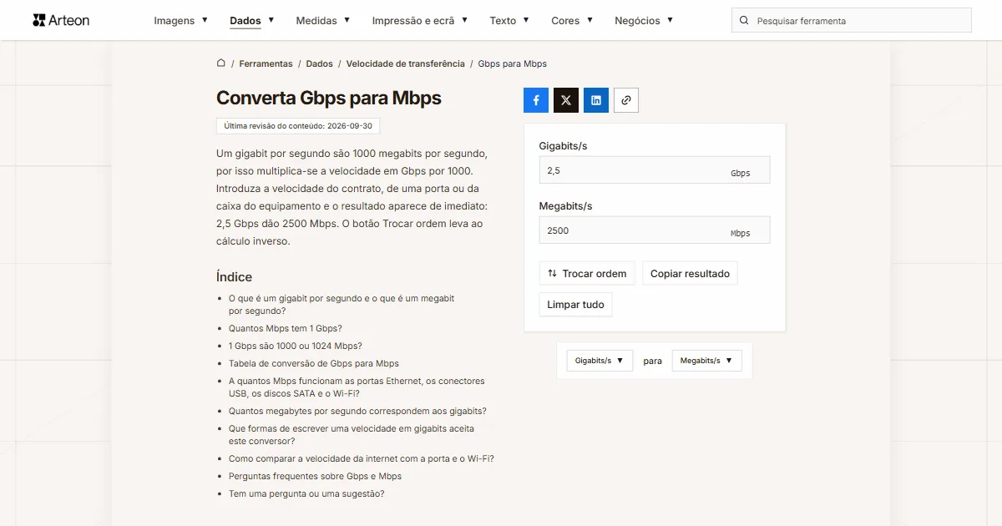Go to Dados breadcrumb link
Screen dimensions: 1002x526
pos(319,63)
